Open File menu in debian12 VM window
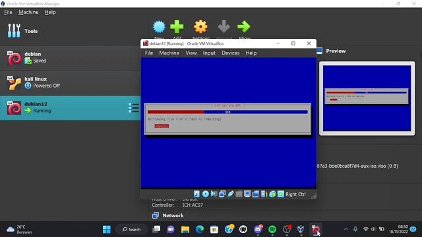 click(x=149, y=53)
